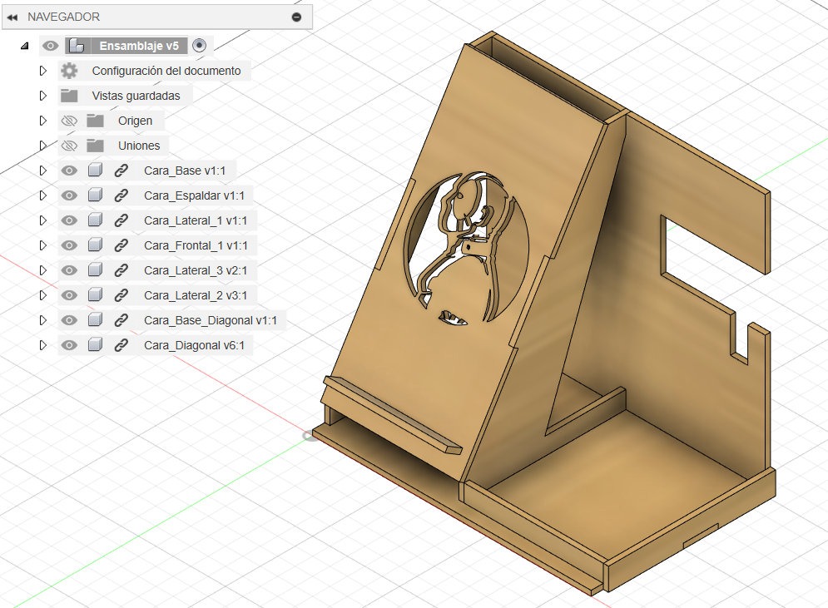Click the link icon of Cara_Lateral_2 v3:1
The width and height of the screenshot is (828, 608).
[121, 295]
